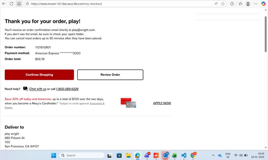
Task: Click the chat bubble icon near Need help
Action: pos(25,89)
